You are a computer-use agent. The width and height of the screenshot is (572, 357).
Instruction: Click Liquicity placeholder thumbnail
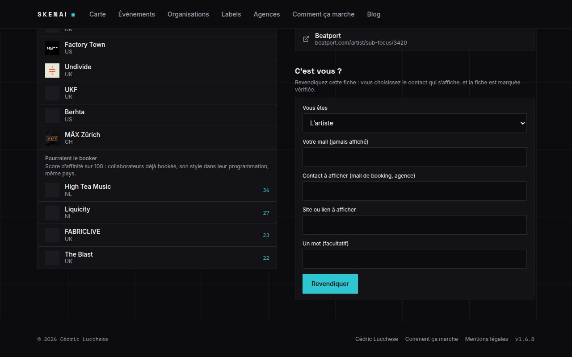52,213
